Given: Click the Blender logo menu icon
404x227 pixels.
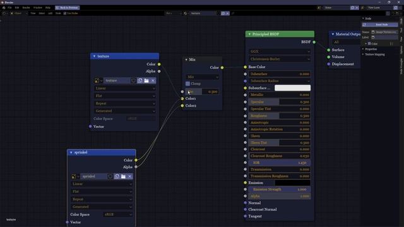Looking at the screenshot, I should [x=4, y=8].
